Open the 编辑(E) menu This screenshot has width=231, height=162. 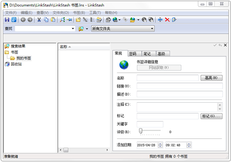pos(26,13)
